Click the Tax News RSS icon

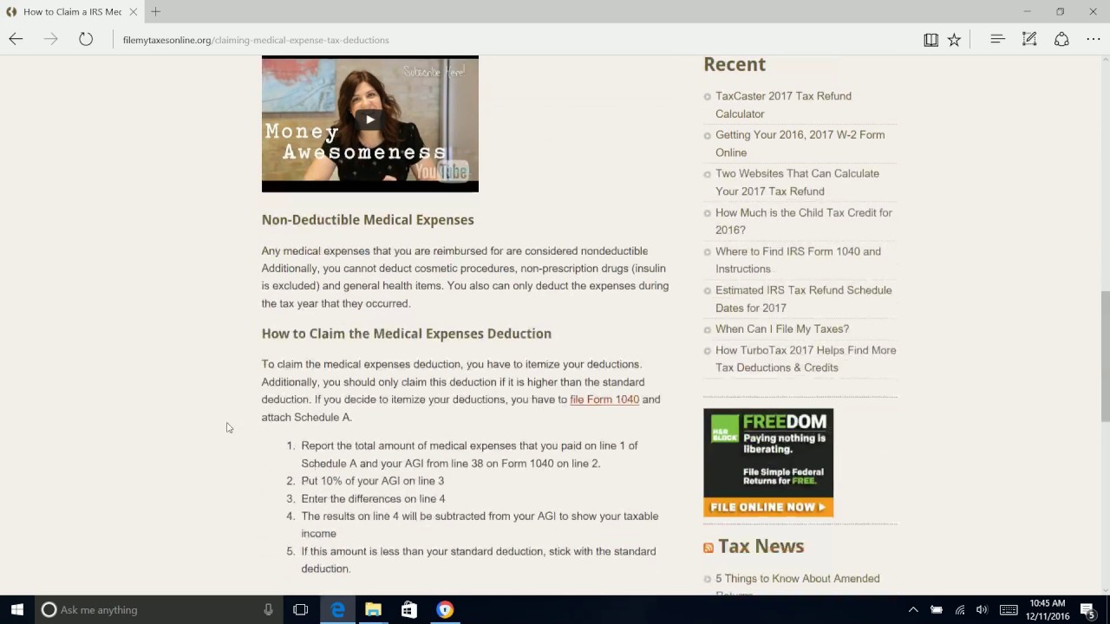(x=708, y=548)
